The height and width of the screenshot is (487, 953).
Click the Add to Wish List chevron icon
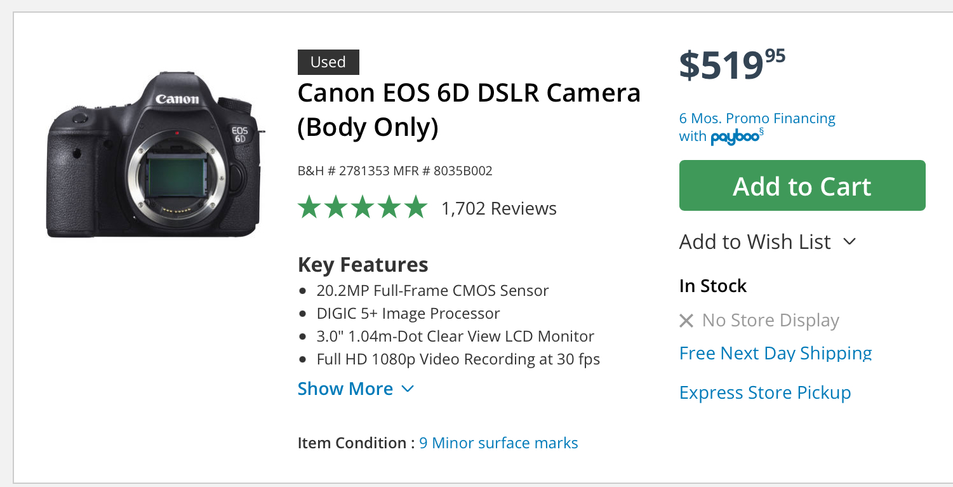click(x=850, y=242)
